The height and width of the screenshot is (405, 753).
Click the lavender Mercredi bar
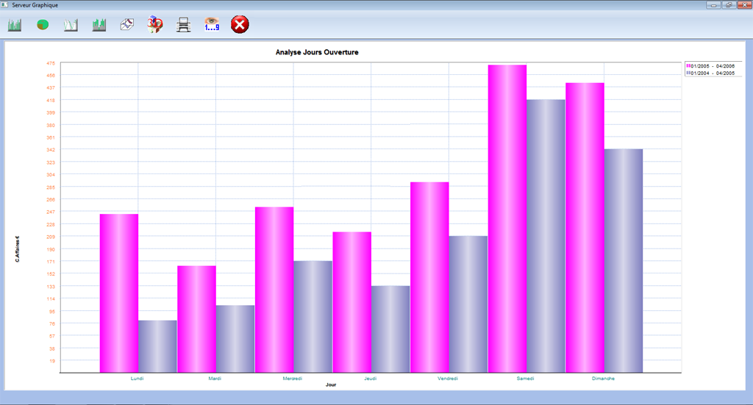tap(313, 316)
